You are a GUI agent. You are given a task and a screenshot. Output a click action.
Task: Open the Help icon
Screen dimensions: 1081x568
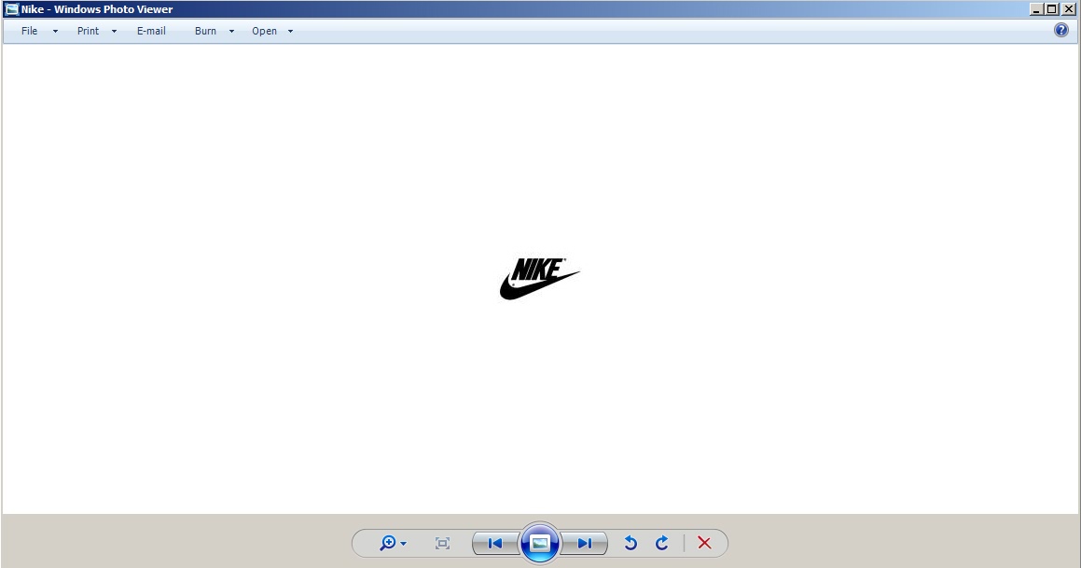[x=1060, y=30]
